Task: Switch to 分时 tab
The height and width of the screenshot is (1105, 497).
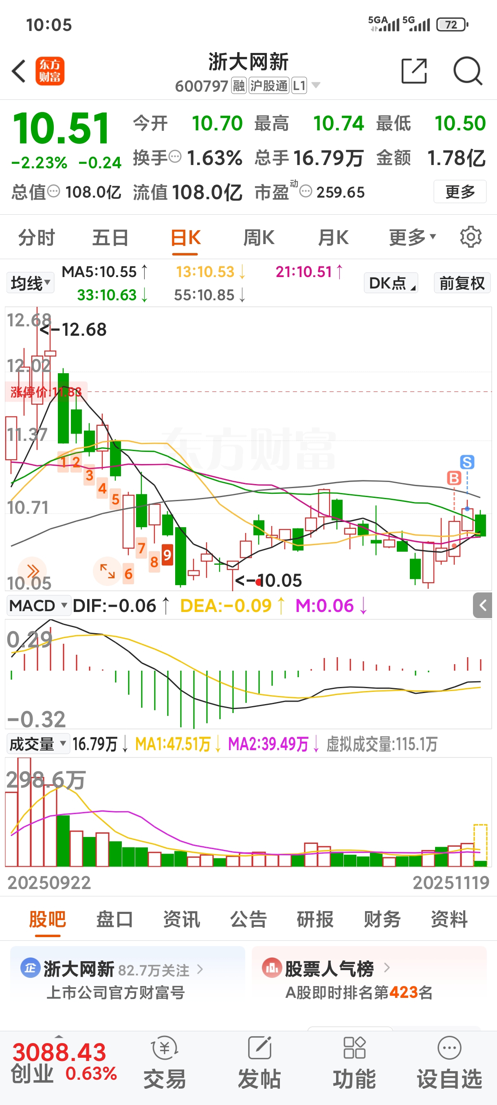Action: tap(36, 237)
